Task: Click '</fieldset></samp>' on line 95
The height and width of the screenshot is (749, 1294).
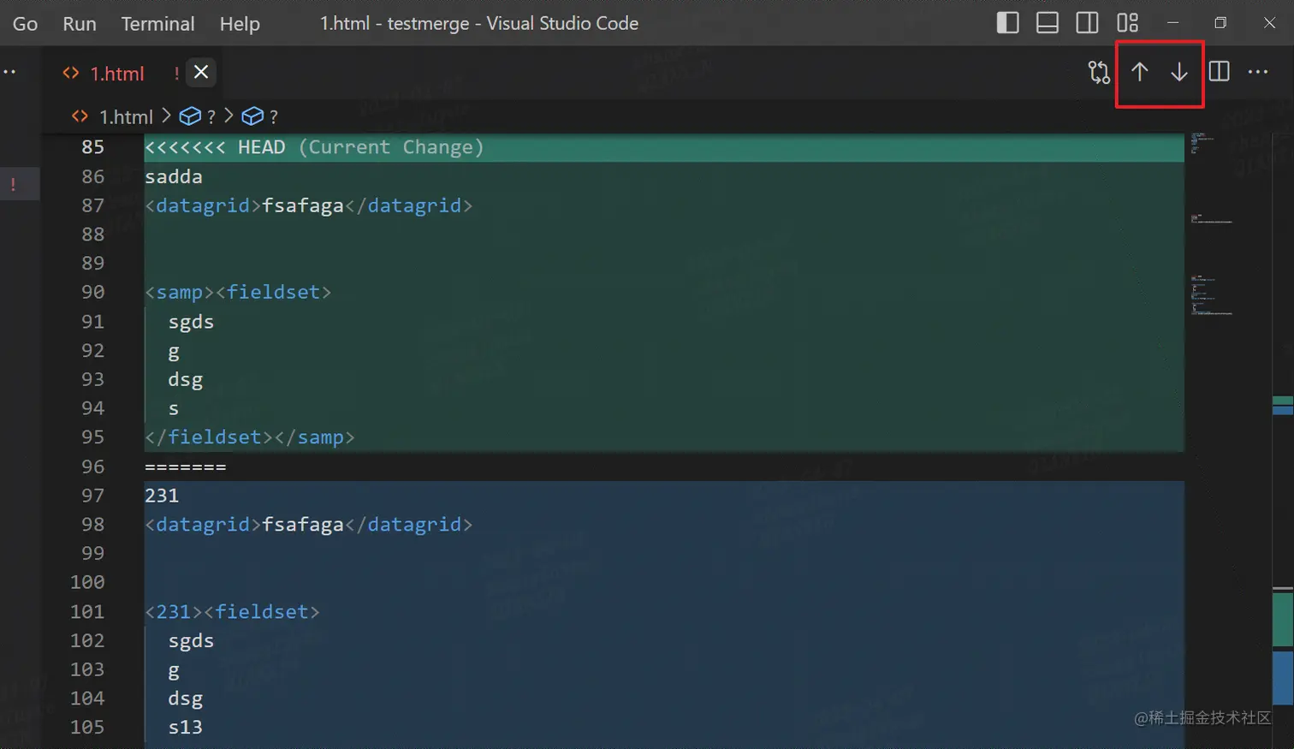Action: [250, 437]
